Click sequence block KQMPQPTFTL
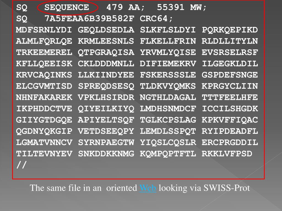The height and width of the screenshot is (211, 282). pos(168,154)
